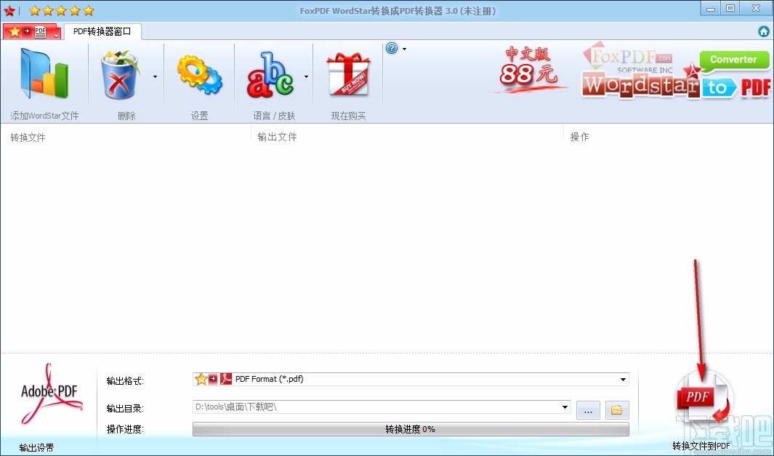This screenshot has height=456, width=774.
Task: Click the PDF icon in quick access toolbar
Action: pyautogui.click(x=41, y=31)
